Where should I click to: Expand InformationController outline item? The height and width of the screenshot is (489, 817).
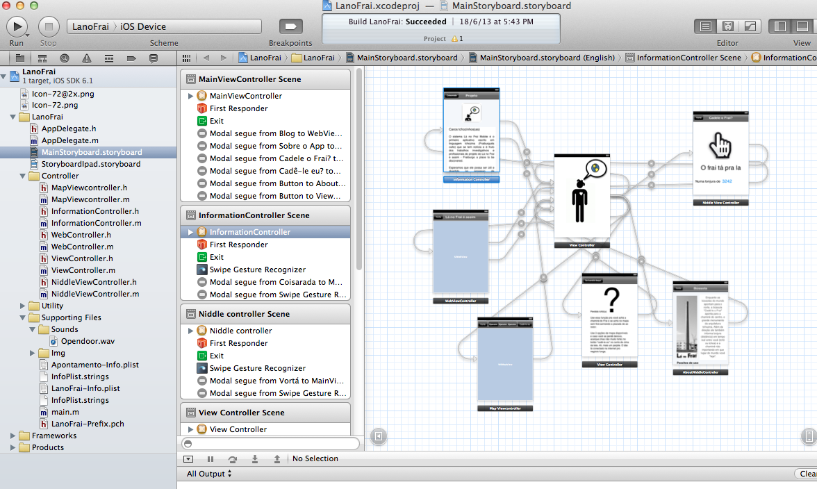pos(190,232)
